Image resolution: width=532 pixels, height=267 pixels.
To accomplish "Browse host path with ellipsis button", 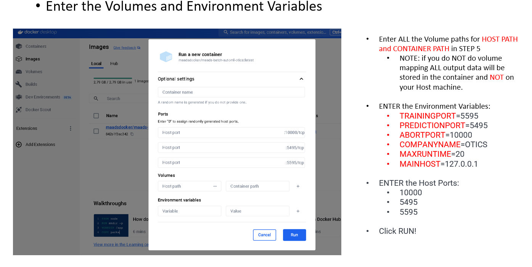I will point(215,186).
